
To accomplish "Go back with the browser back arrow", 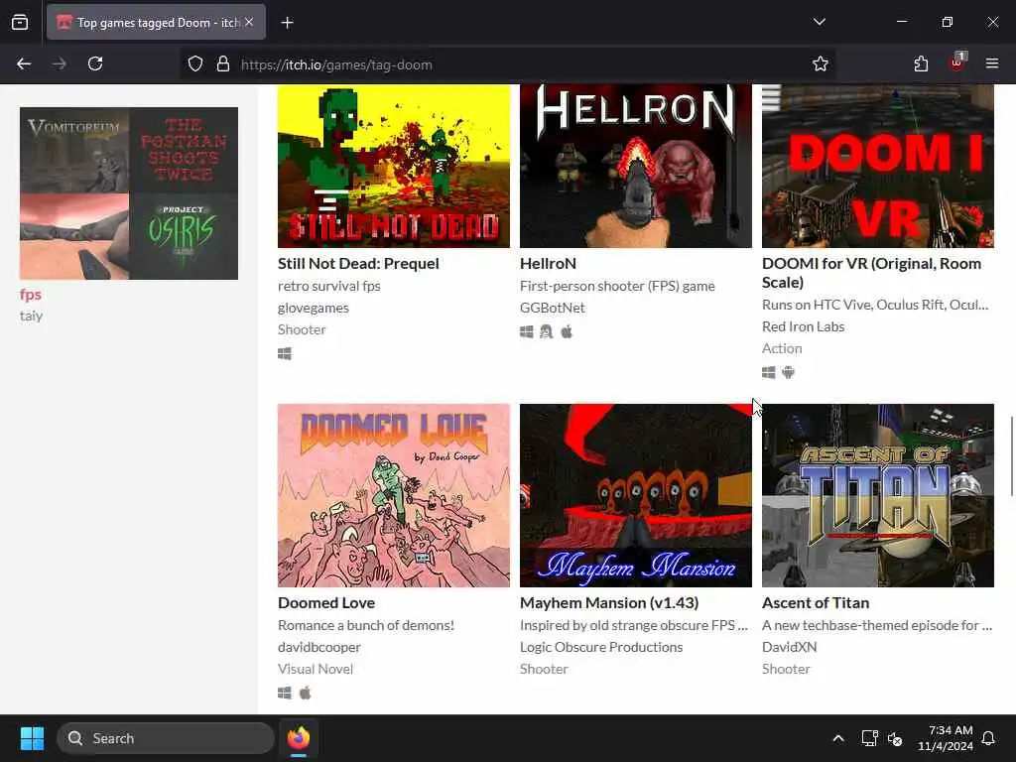I will tap(24, 63).
